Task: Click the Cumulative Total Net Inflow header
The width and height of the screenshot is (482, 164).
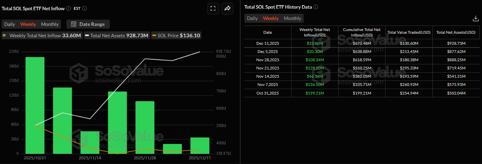Action: [x=362, y=32]
